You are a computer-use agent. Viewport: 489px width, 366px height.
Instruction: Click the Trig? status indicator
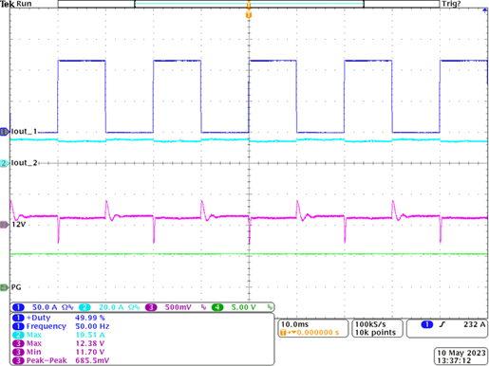click(x=451, y=4)
